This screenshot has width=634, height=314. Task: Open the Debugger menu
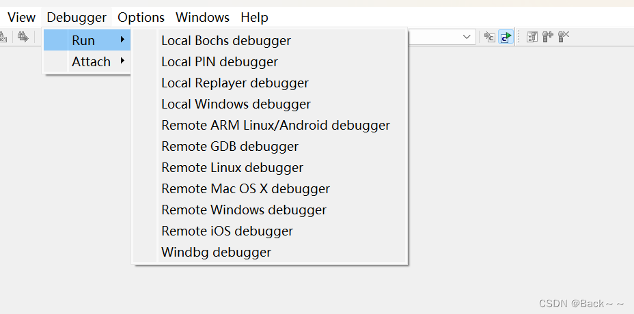click(77, 17)
